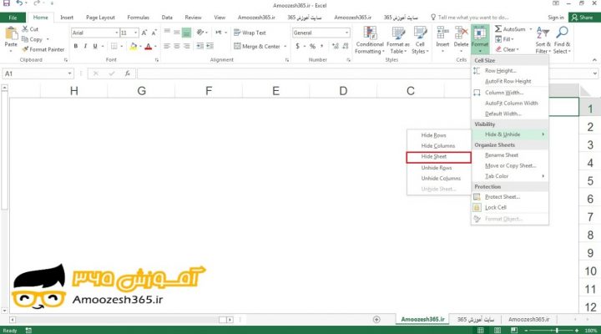This screenshot has width=601, height=334.
Task: Toggle Align Left alignment
Action: (167, 47)
